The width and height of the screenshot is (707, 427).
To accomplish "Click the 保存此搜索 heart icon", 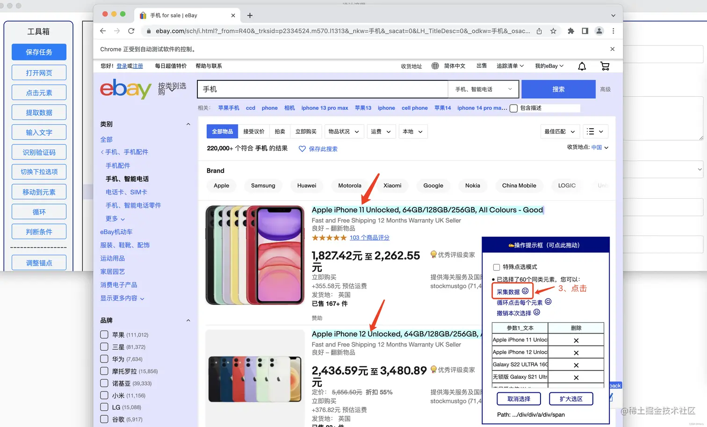I will click(x=303, y=148).
